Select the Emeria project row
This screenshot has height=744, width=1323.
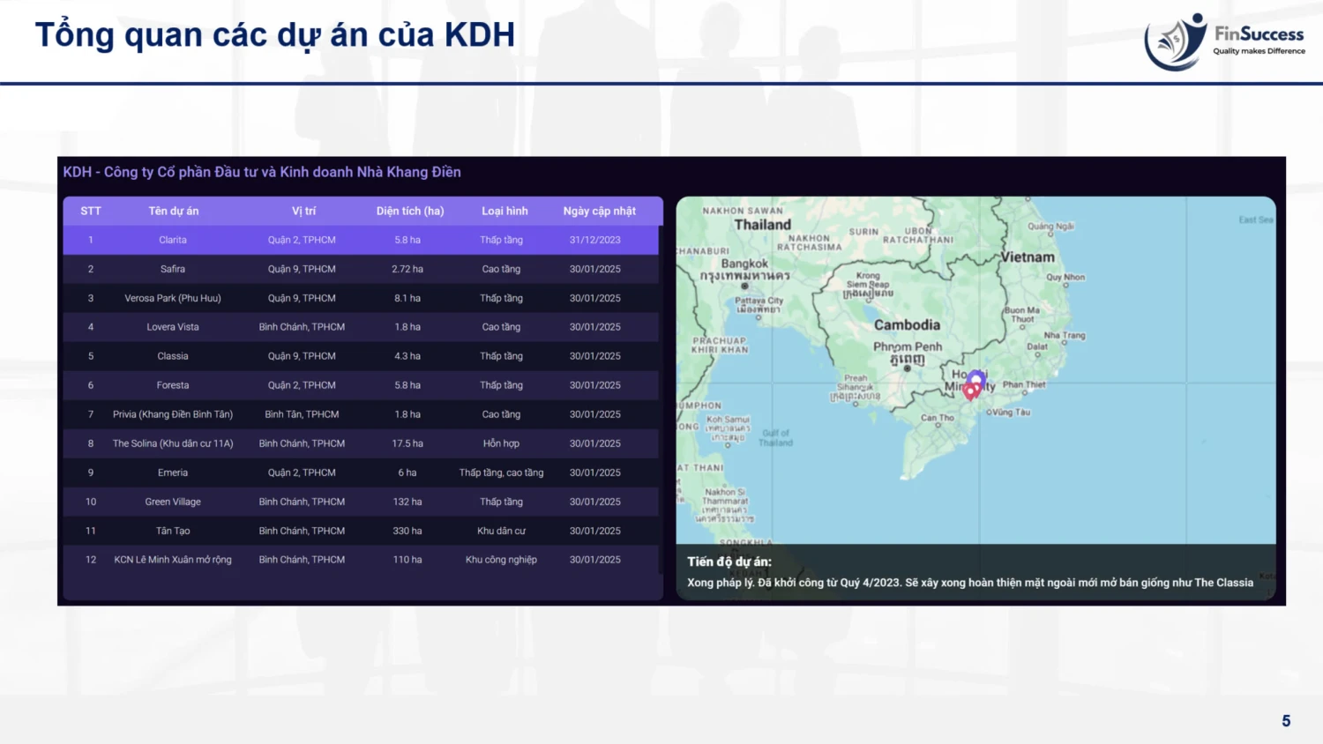tap(361, 472)
